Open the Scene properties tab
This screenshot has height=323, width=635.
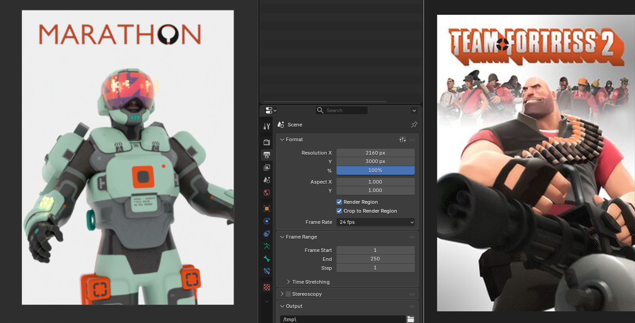tap(267, 180)
